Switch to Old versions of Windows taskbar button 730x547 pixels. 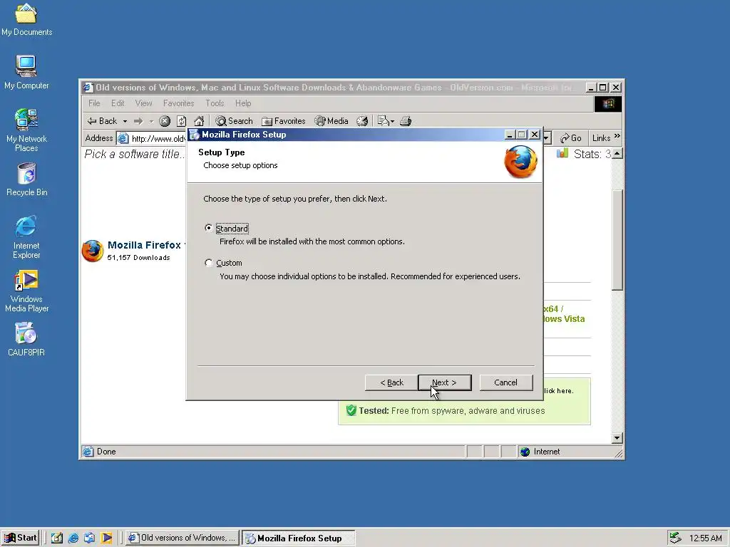point(182,538)
